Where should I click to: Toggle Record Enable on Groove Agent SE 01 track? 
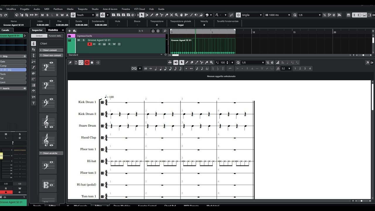click(x=90, y=44)
